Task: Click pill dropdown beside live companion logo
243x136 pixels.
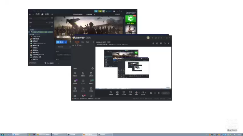Action: tap(88, 38)
